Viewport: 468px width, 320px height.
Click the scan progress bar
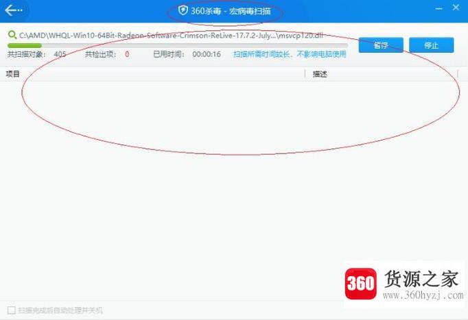point(178,46)
